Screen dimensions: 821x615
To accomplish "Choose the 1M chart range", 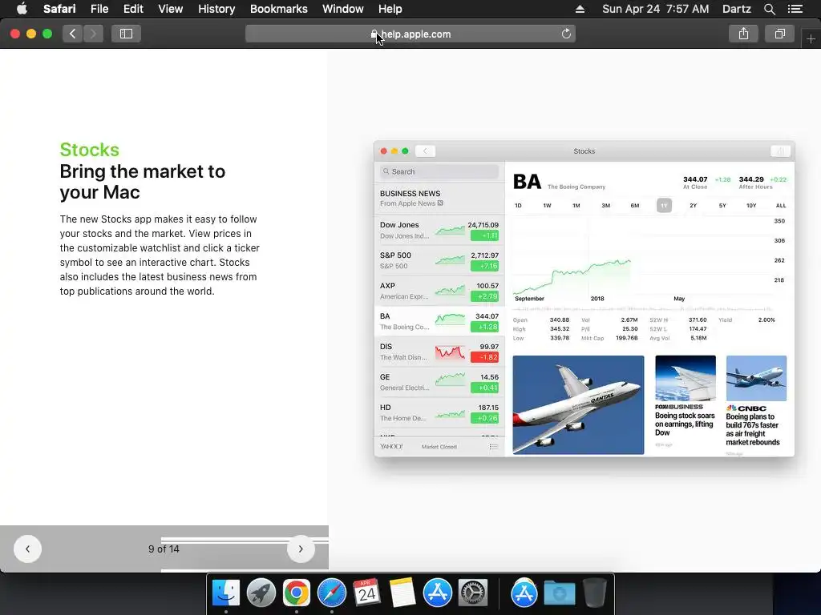I will (576, 206).
